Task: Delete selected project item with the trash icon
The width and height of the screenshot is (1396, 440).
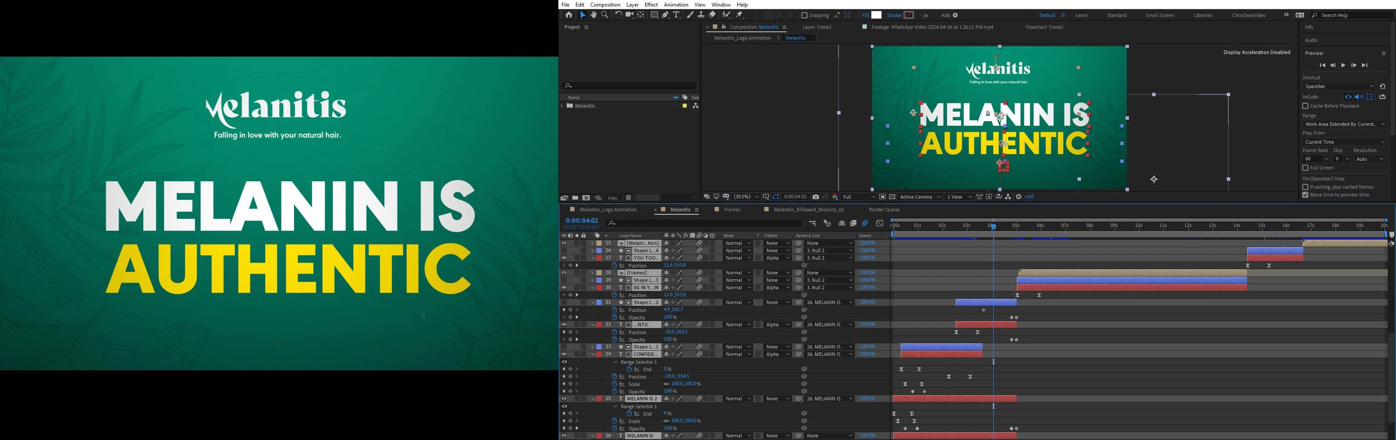Action: click(629, 198)
